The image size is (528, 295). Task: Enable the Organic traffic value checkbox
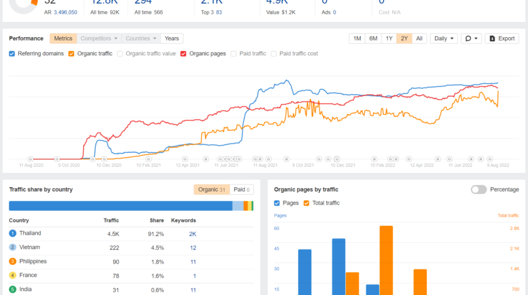pos(120,53)
